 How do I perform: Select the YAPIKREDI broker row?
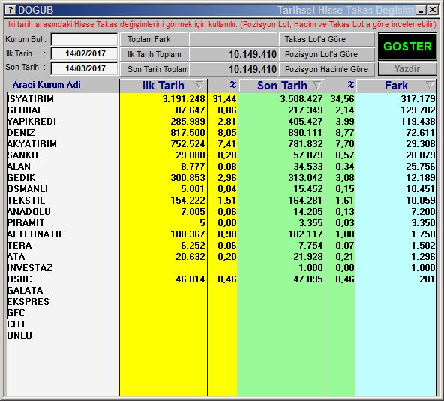tap(221, 122)
